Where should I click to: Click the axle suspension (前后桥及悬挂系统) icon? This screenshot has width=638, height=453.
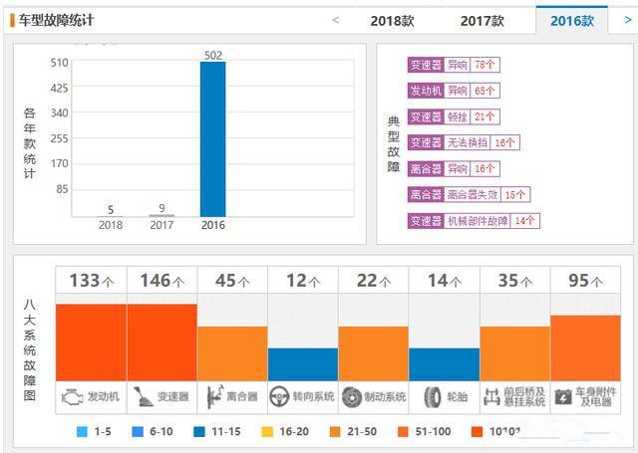click(x=491, y=396)
